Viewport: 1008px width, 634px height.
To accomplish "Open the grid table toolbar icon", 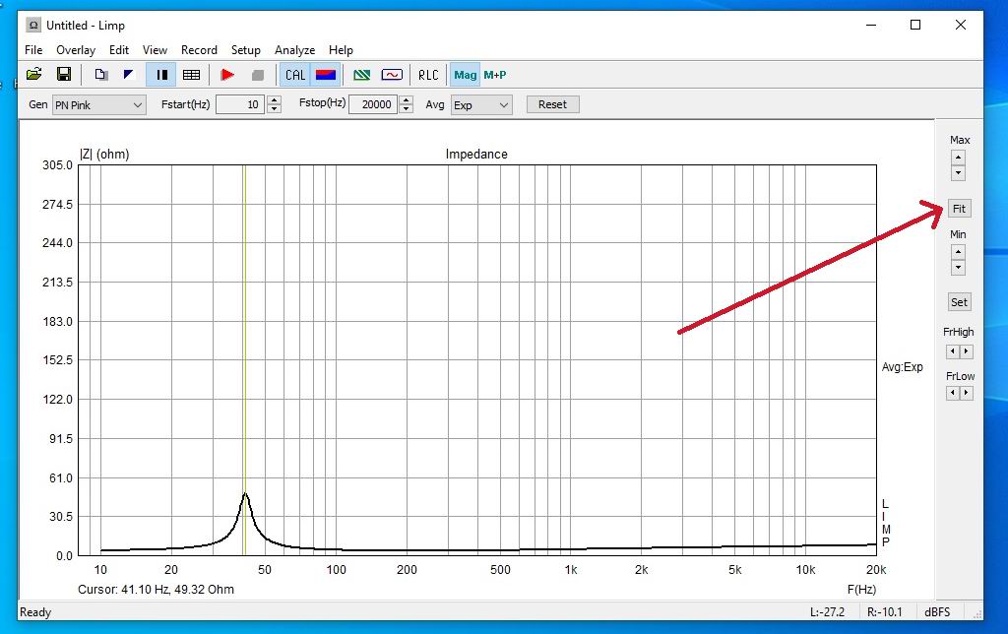I will click(192, 75).
